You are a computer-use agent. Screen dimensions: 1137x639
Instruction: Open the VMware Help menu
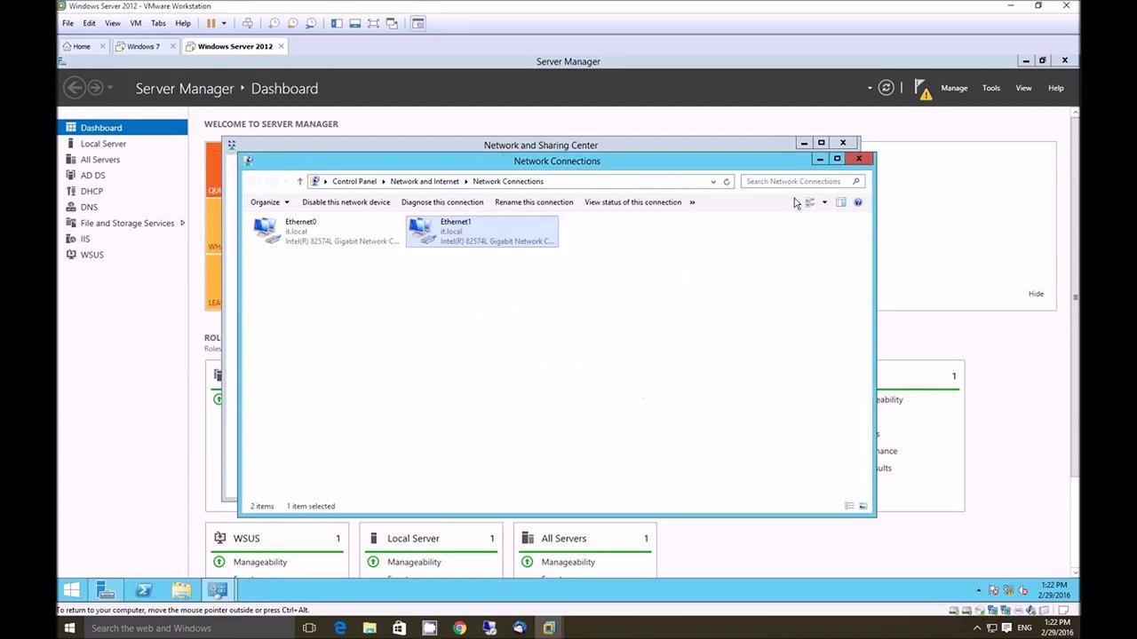point(183,23)
